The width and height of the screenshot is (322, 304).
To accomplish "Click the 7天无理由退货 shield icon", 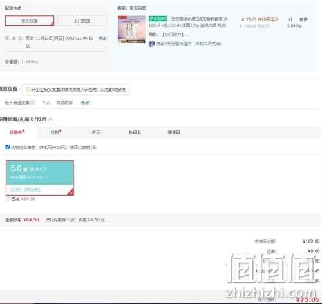I will click(x=151, y=44).
